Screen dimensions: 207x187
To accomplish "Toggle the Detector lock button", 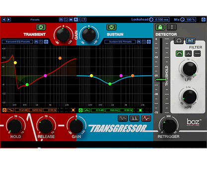I will [160, 27].
